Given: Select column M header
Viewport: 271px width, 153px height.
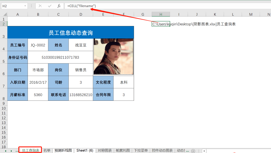Looking at the screenshot, I should pyautogui.click(x=251, y=14).
